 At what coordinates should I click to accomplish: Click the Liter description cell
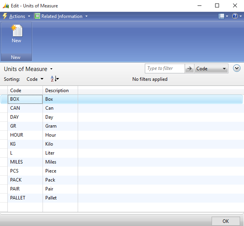[x=61, y=153]
